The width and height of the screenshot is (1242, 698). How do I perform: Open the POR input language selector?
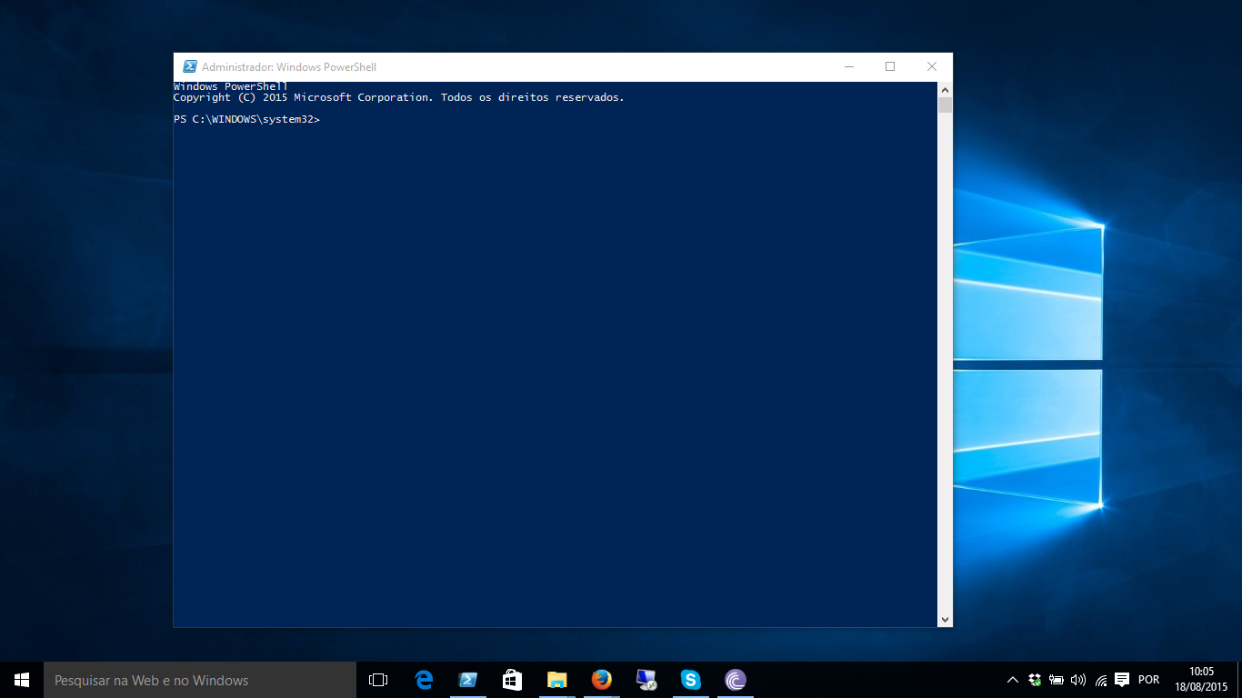pos(1148,680)
